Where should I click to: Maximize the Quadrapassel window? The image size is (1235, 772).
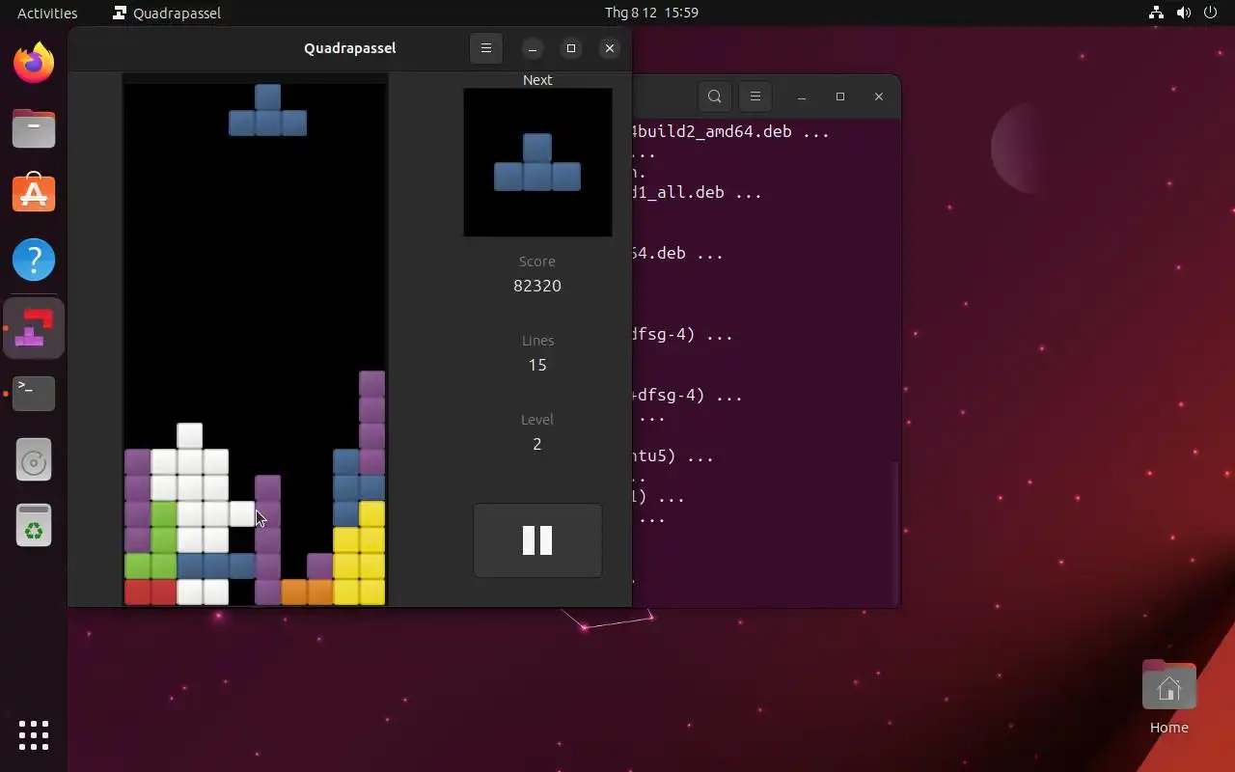[x=571, y=48]
